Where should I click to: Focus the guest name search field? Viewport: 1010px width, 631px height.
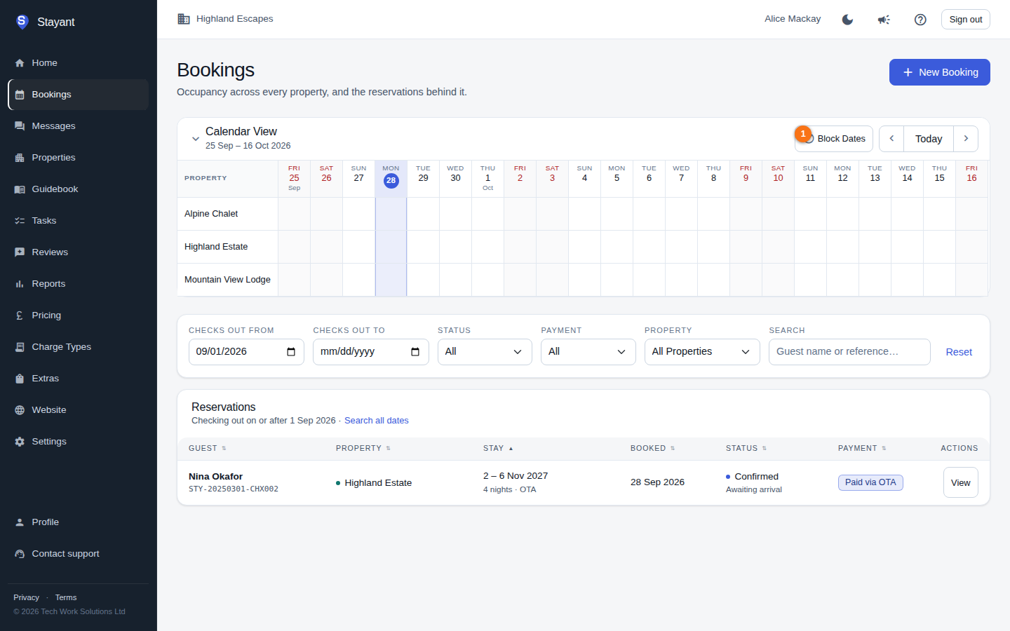pos(849,352)
